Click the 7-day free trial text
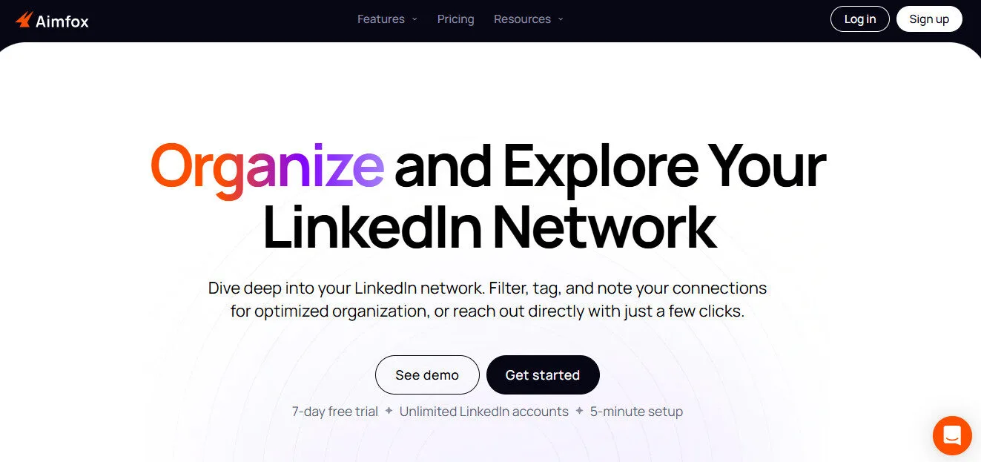The image size is (981, 462). 334,412
